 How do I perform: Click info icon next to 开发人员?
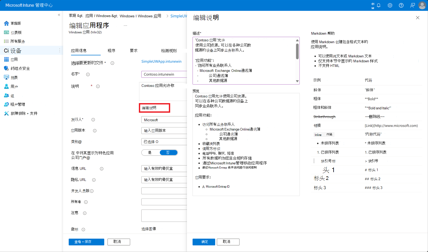pyautogui.click(x=92, y=191)
